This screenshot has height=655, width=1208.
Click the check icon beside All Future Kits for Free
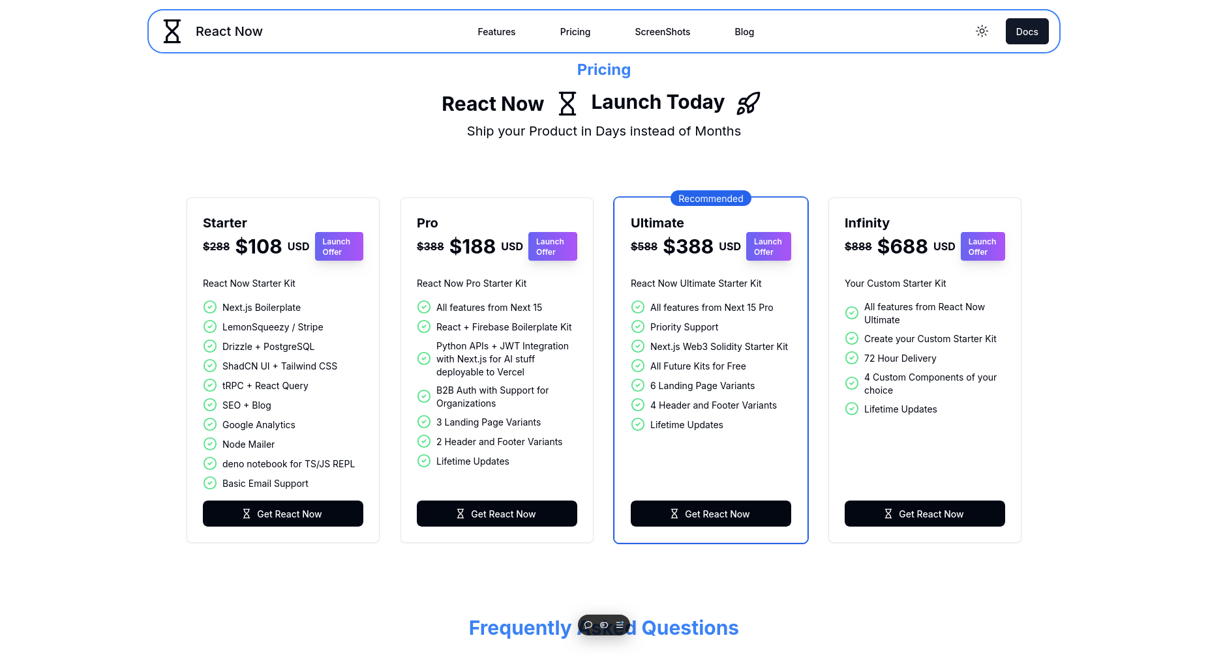[x=638, y=366]
